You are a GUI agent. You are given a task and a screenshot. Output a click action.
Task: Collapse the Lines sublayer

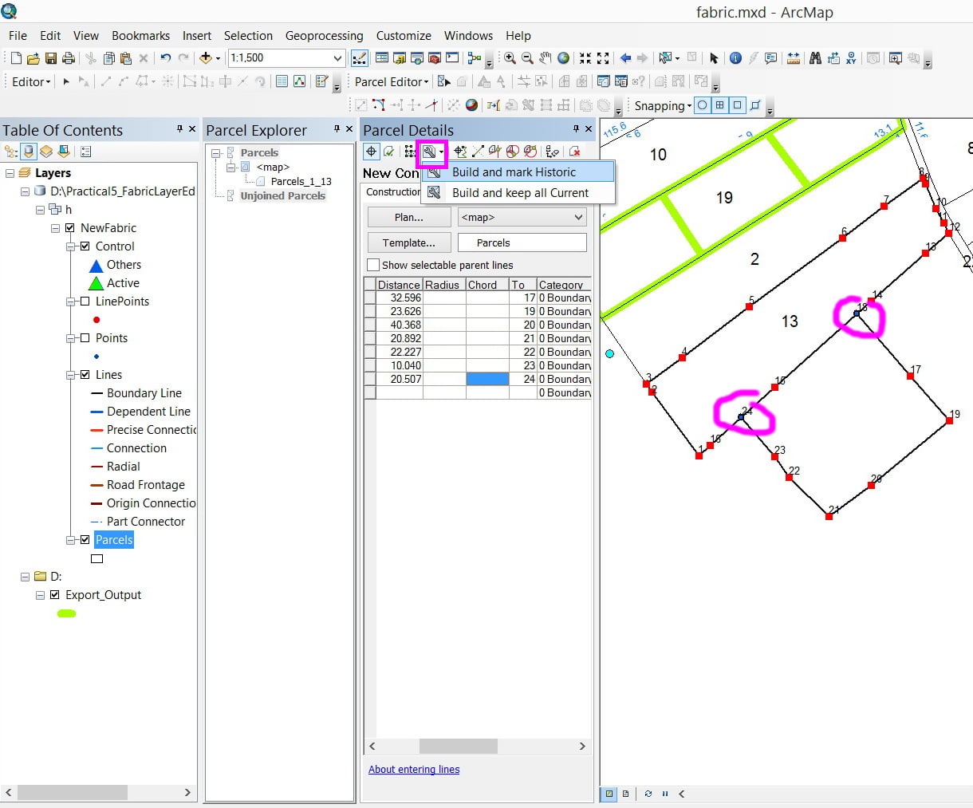70,375
